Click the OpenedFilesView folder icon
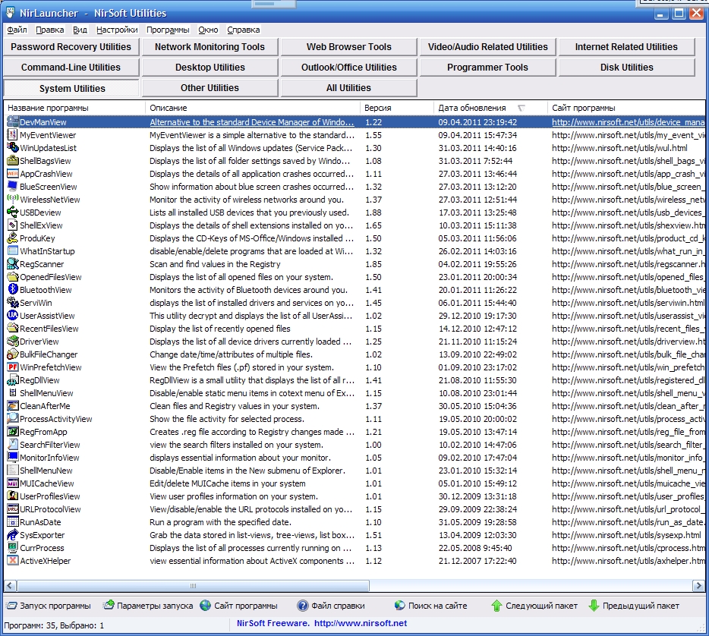709x636 pixels. 13,277
